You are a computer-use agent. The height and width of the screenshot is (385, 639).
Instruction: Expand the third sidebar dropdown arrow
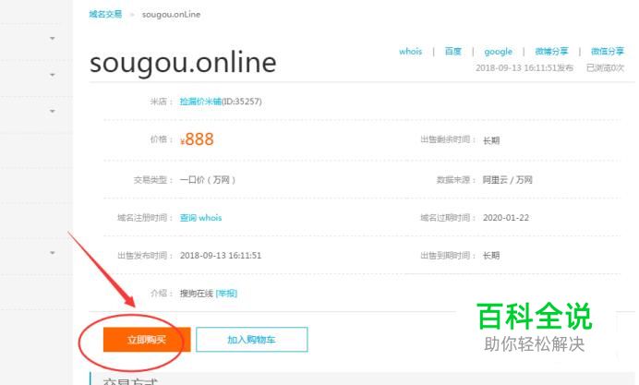pos(52,111)
